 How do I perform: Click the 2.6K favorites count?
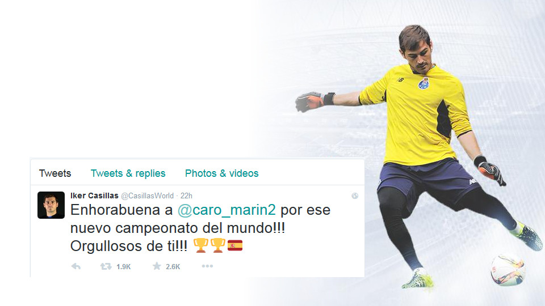pyautogui.click(x=173, y=267)
